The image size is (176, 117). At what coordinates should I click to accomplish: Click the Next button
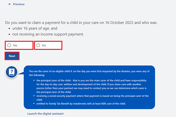point(12,56)
